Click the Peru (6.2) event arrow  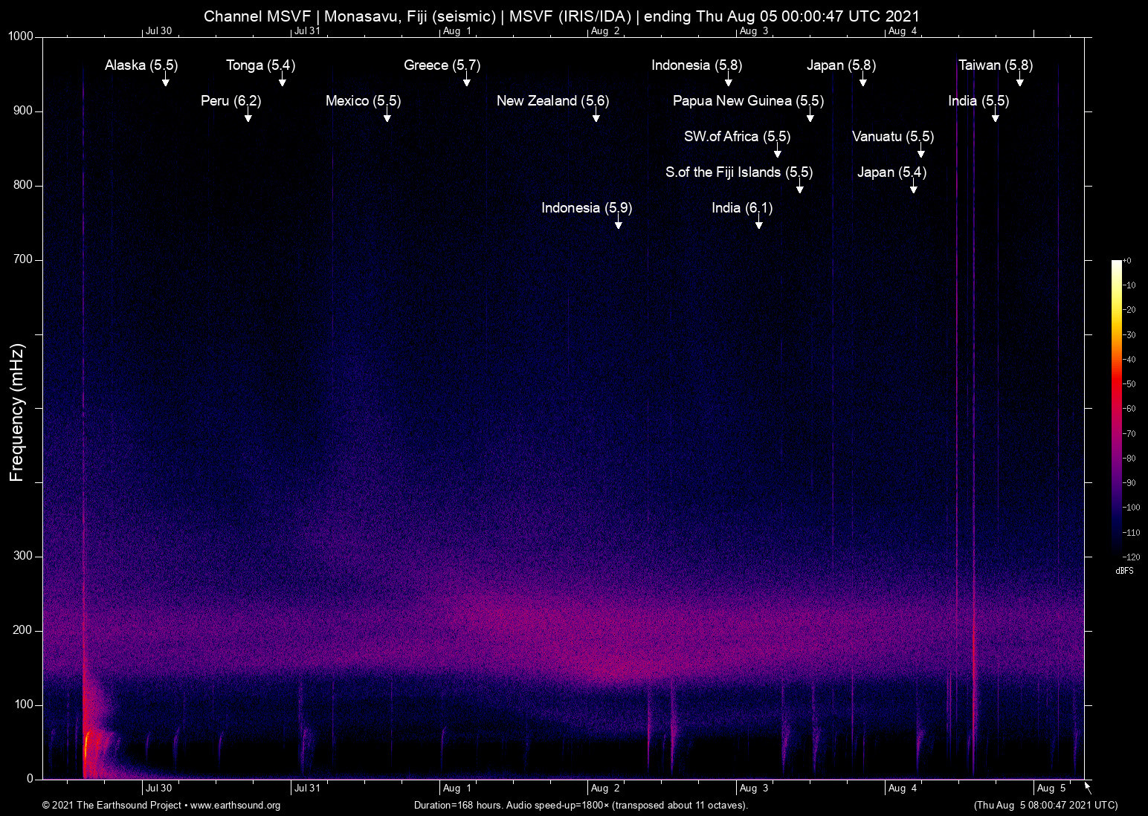(248, 115)
